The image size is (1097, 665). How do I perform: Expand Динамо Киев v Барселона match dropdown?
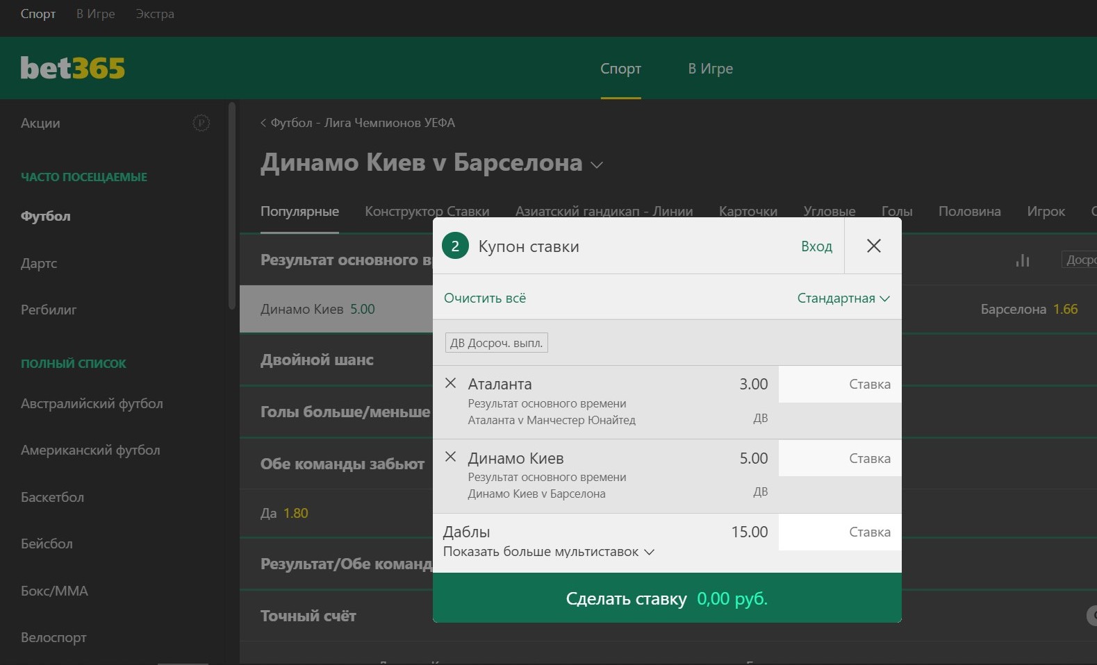tap(596, 165)
